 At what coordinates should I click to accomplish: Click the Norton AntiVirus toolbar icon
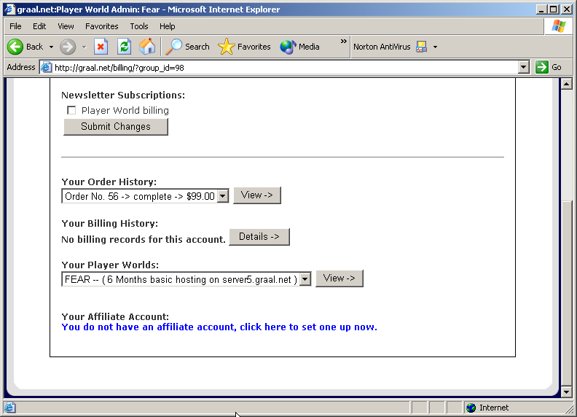pyautogui.click(x=422, y=47)
